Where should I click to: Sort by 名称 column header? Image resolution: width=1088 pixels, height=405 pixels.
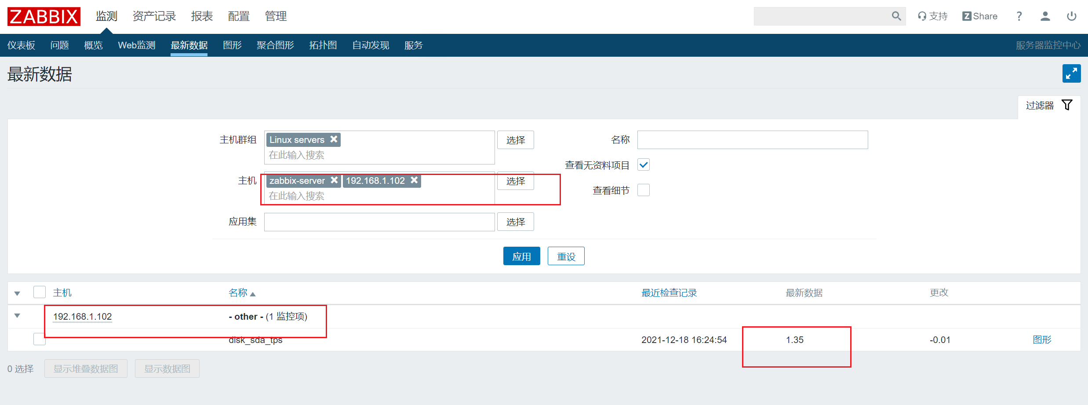click(x=242, y=292)
